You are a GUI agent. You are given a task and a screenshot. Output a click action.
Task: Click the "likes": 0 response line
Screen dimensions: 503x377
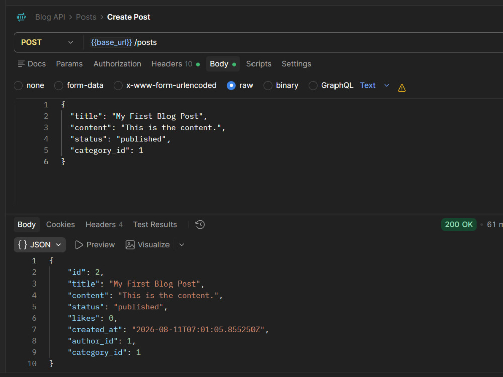click(x=93, y=318)
